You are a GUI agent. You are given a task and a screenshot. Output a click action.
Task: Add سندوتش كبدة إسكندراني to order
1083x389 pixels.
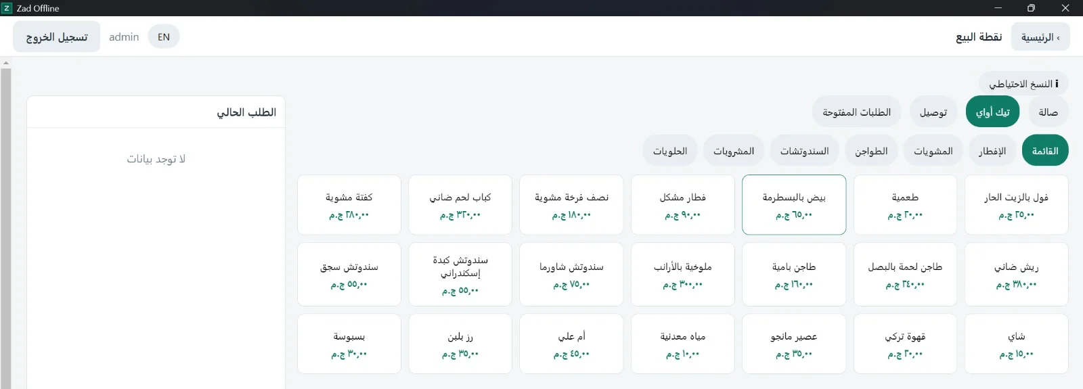[460, 275]
